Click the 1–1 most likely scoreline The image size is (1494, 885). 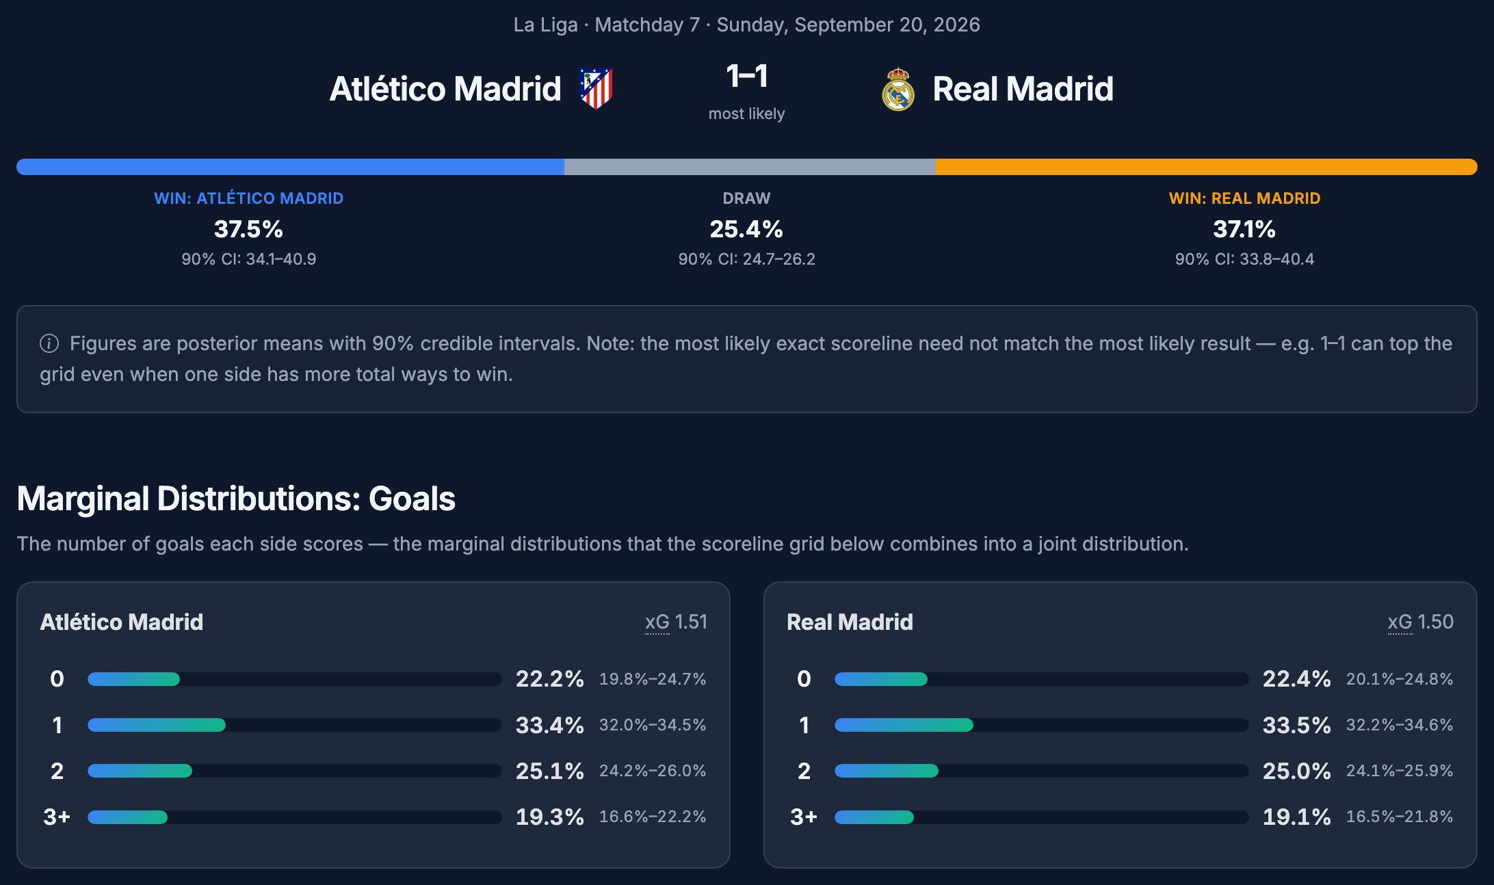pos(747,76)
